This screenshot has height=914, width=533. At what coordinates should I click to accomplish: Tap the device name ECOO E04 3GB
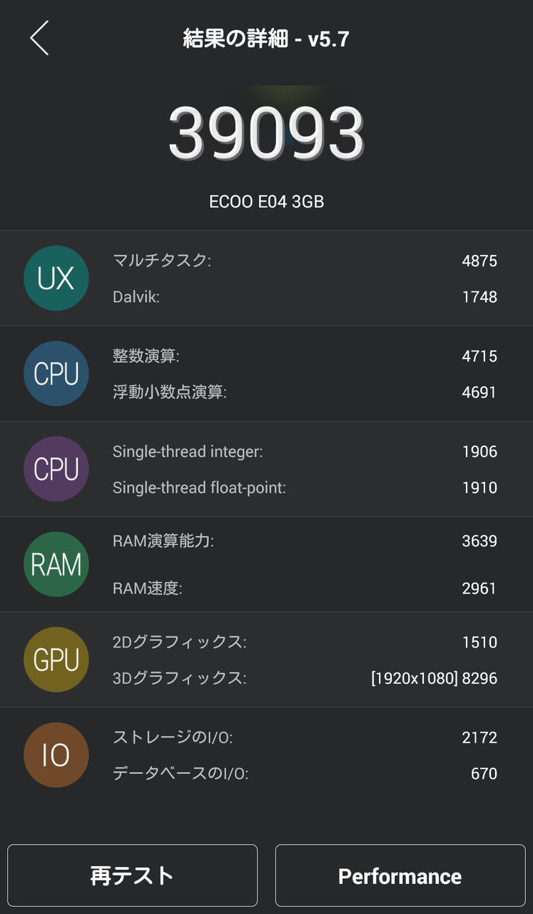coord(266,202)
